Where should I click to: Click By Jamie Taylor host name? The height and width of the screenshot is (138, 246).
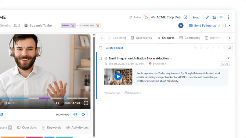[x=41, y=25]
